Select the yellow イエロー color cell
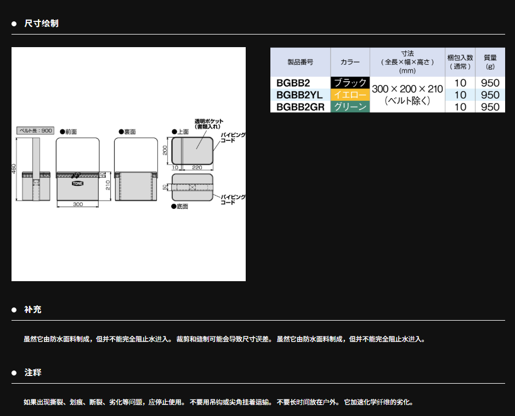Image resolution: width=515 pixels, height=416 pixels. tap(350, 95)
